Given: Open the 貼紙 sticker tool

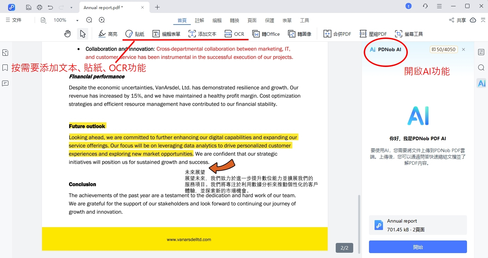Looking at the screenshot, I should click(135, 33).
